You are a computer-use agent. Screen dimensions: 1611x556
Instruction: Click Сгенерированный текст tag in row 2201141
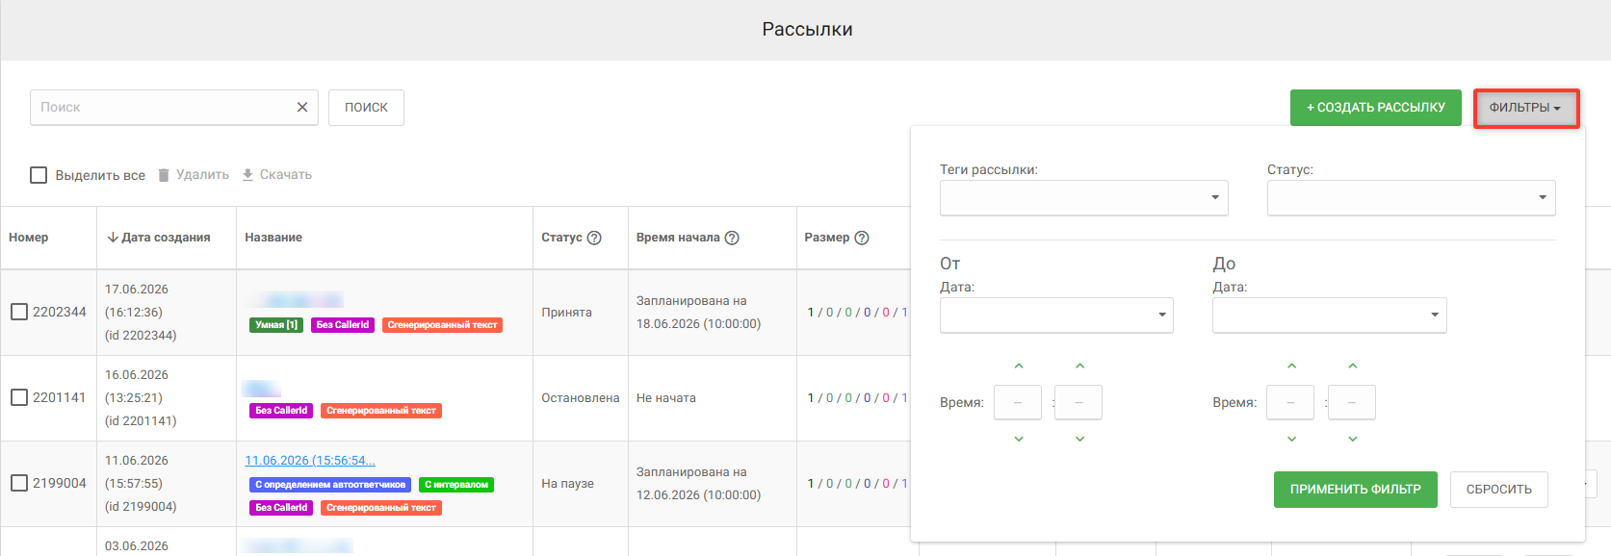[x=381, y=411]
